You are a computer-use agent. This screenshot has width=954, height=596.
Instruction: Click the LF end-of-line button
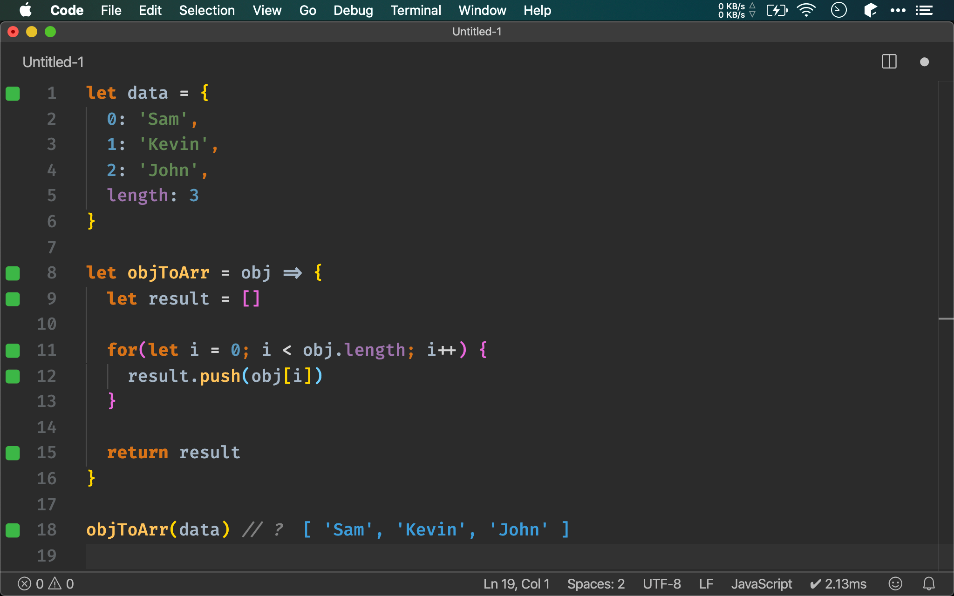(706, 583)
